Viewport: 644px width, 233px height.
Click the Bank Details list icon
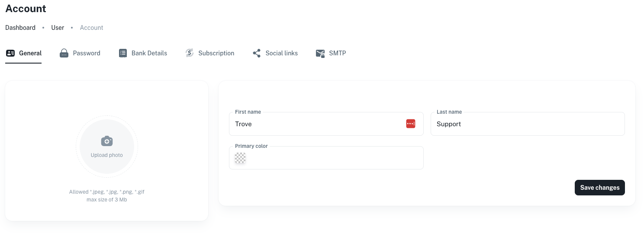[123, 53]
